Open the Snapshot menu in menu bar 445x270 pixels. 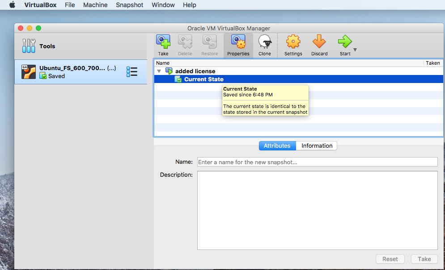[x=129, y=5]
